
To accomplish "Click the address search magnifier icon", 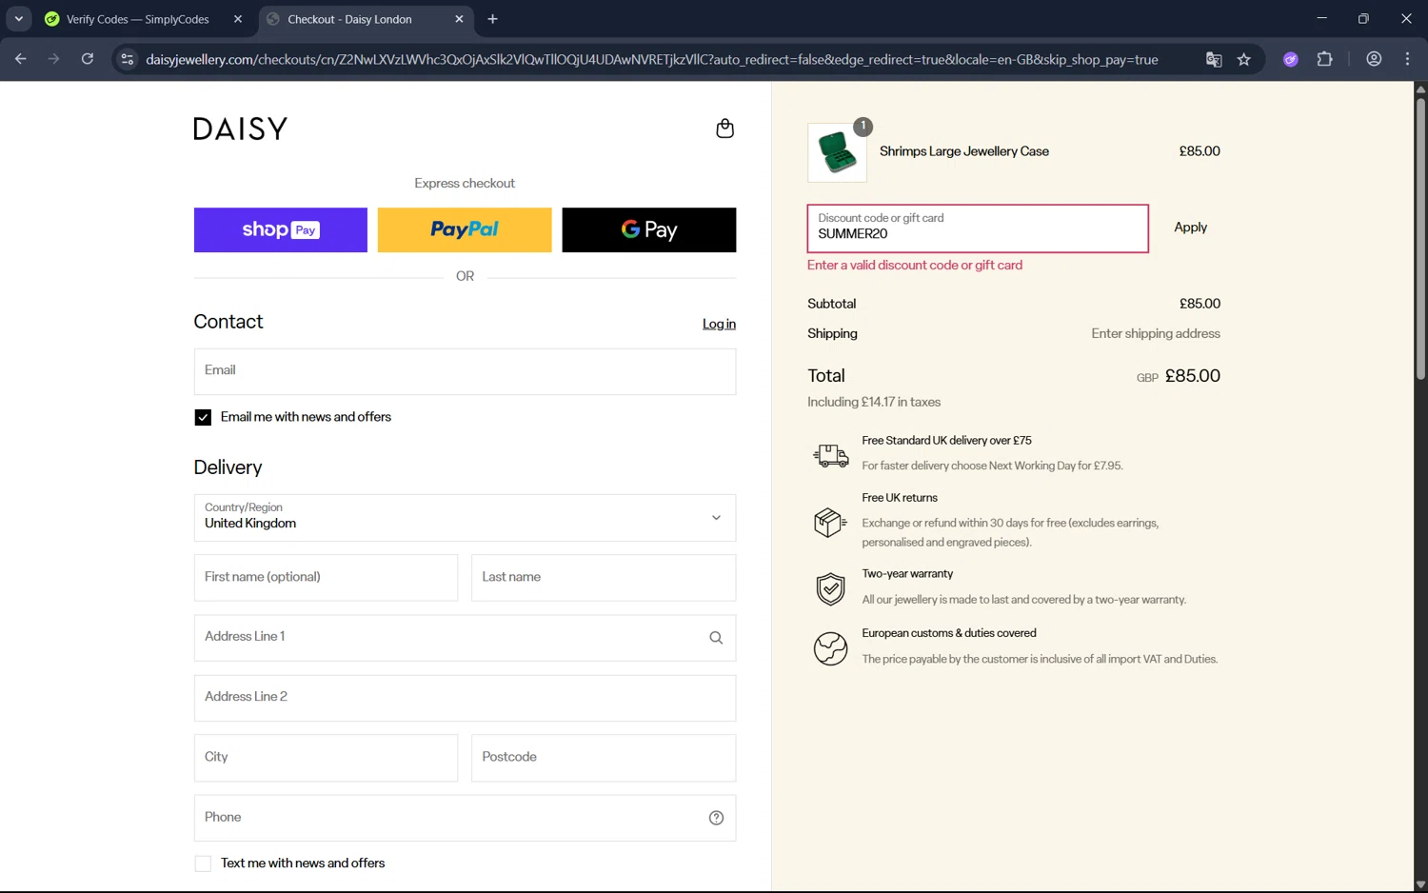I will 716,638.
